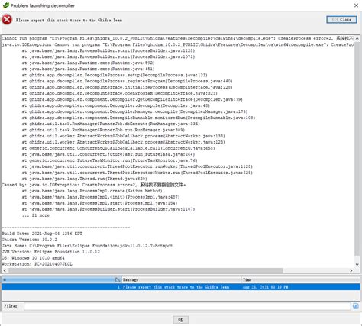
Task: Click the 'ThreadPoolExecutor$Worker.run' trace line
Action: pyautogui.click(x=137, y=173)
